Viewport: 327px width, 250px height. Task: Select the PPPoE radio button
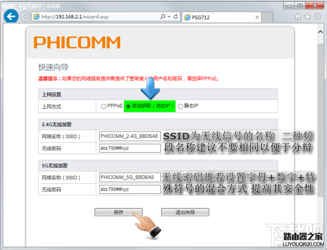tap(103, 106)
